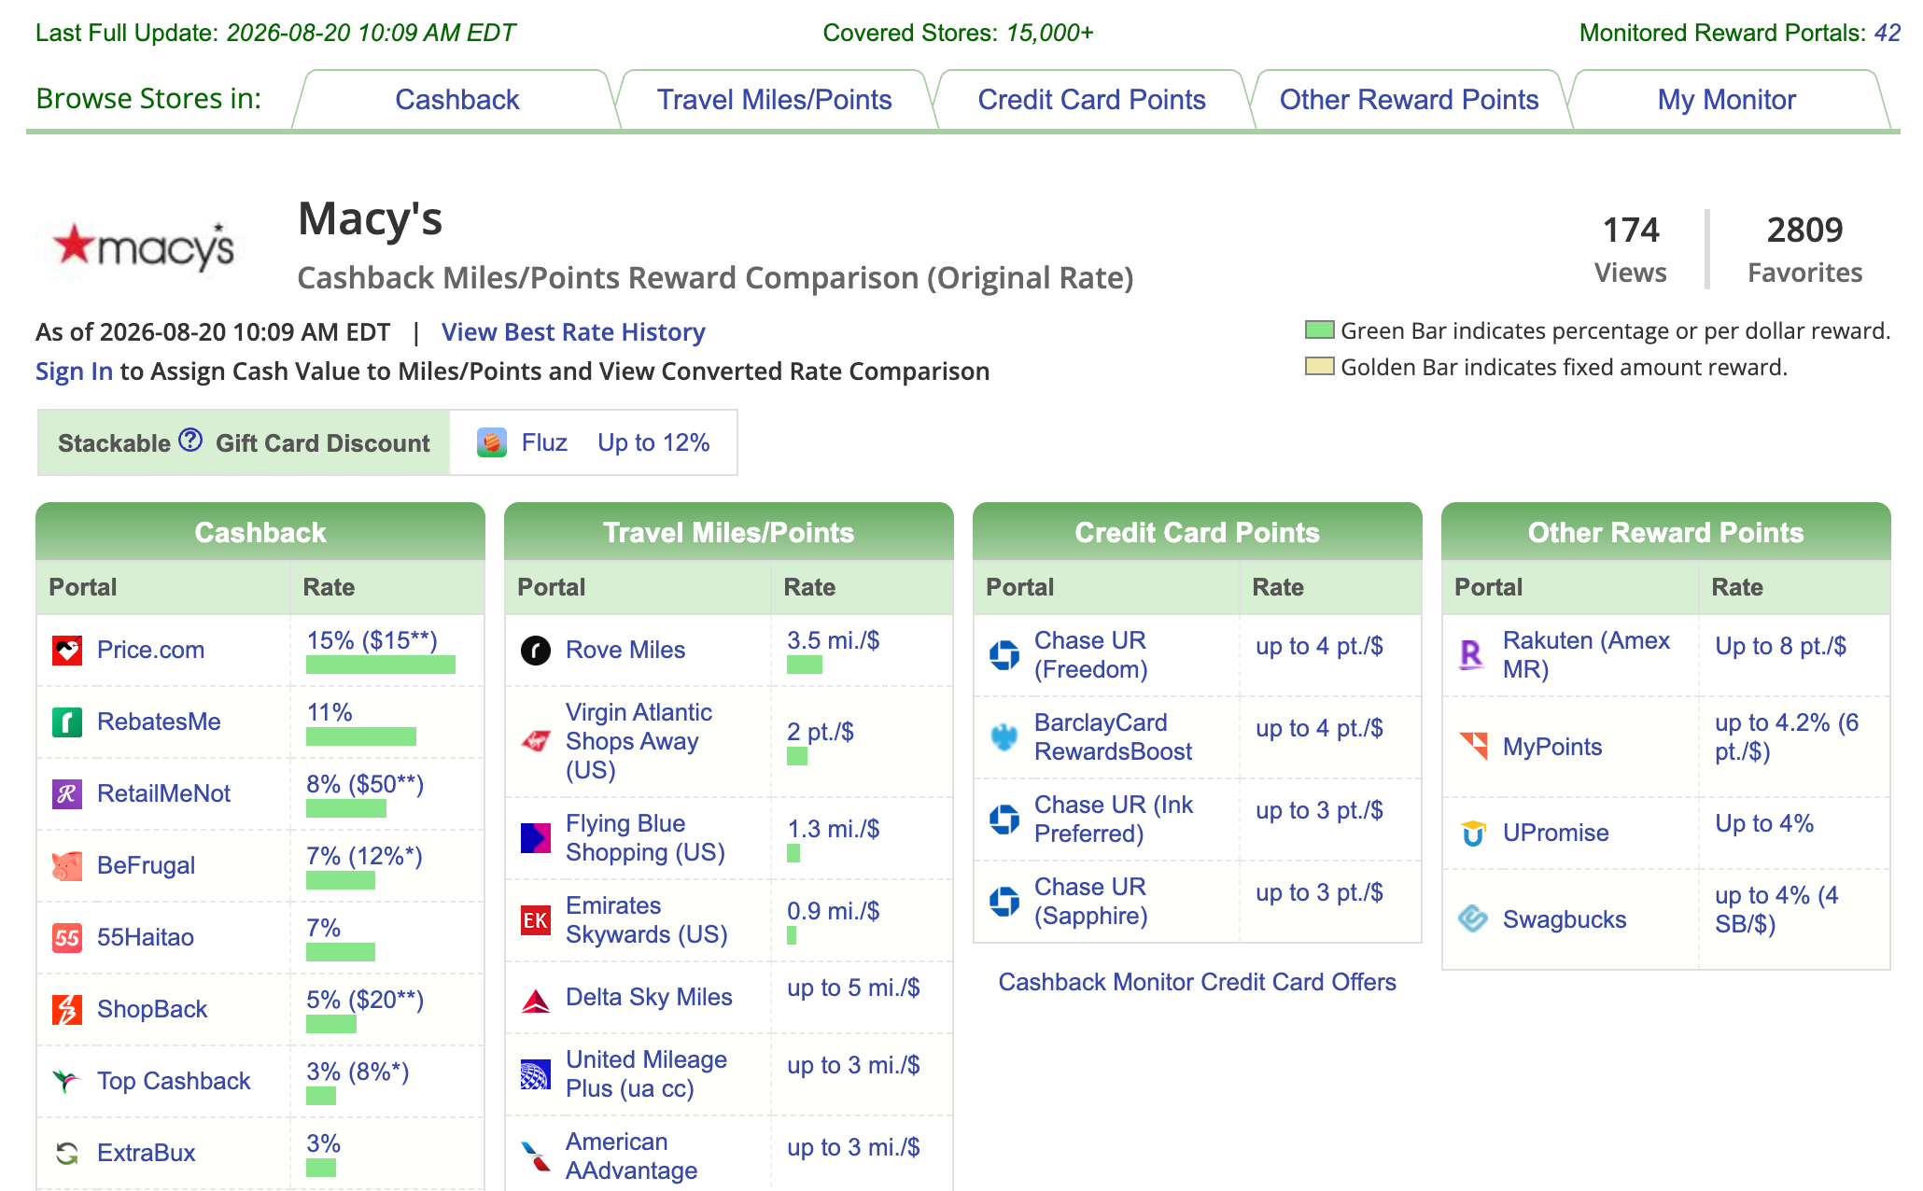The height and width of the screenshot is (1191, 1923).
Task: Switch to the Credit Card Points tab
Action: (1091, 100)
